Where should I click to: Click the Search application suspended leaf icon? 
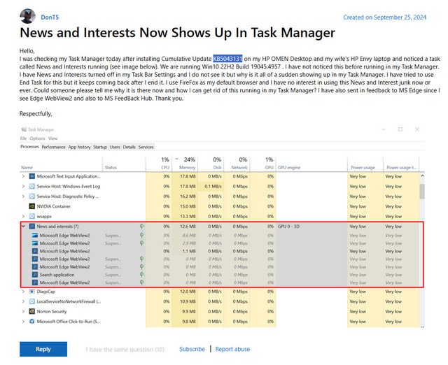tap(141, 275)
